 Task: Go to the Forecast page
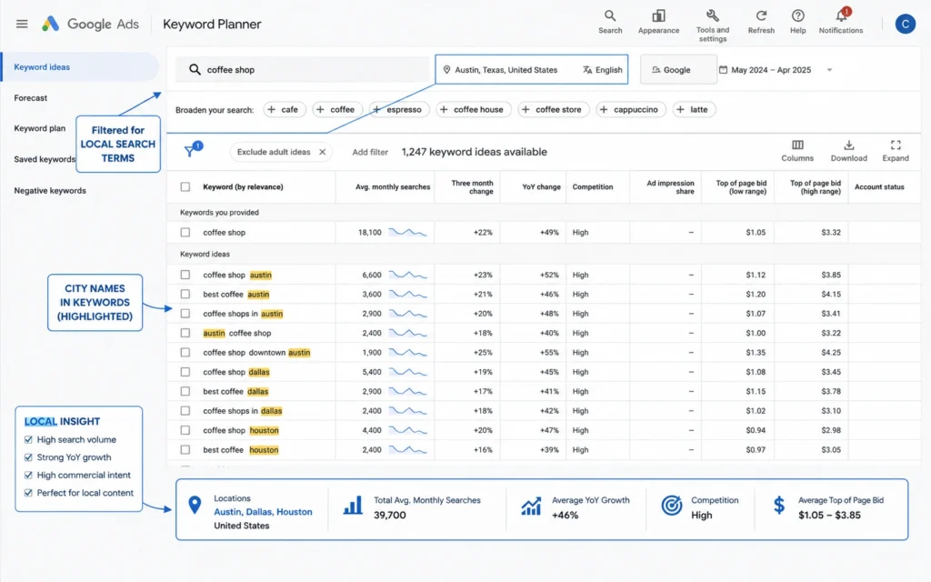pyautogui.click(x=30, y=98)
